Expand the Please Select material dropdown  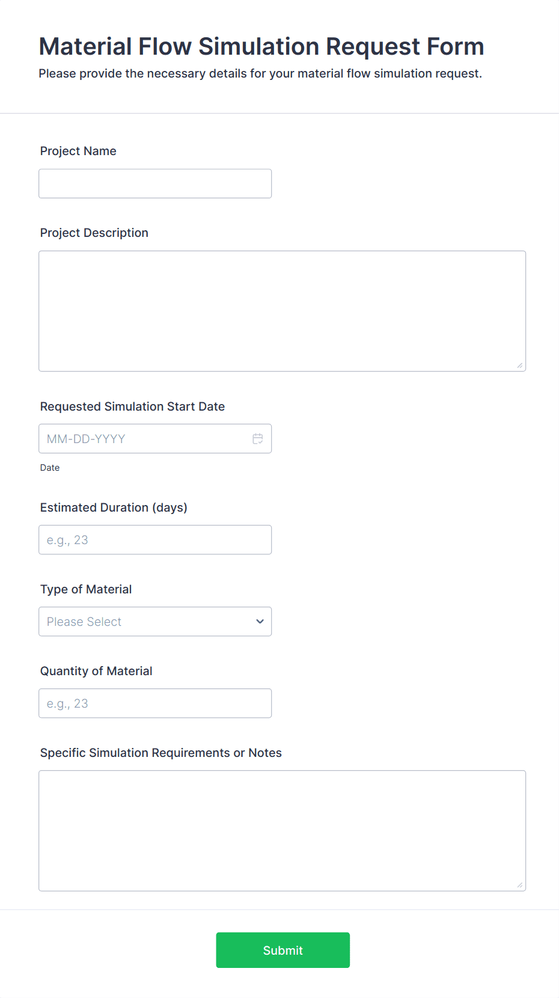(155, 621)
